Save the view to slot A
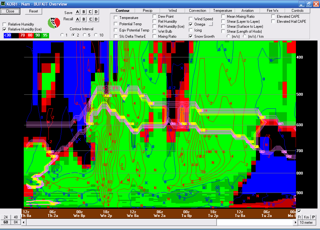320x230 pixels. tap(77, 12)
